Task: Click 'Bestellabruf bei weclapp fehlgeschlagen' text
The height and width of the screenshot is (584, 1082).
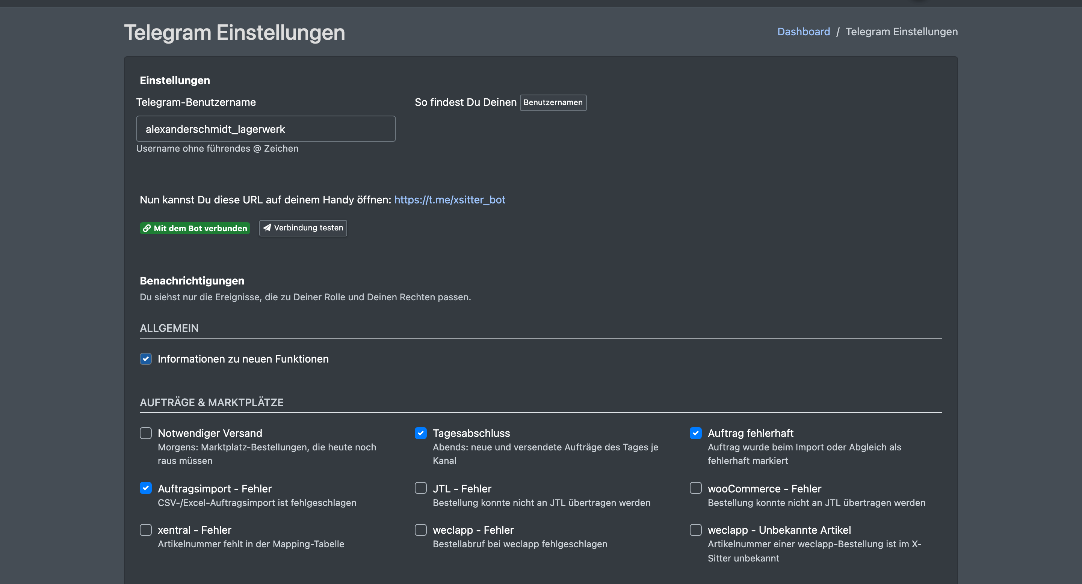Action: click(x=520, y=544)
